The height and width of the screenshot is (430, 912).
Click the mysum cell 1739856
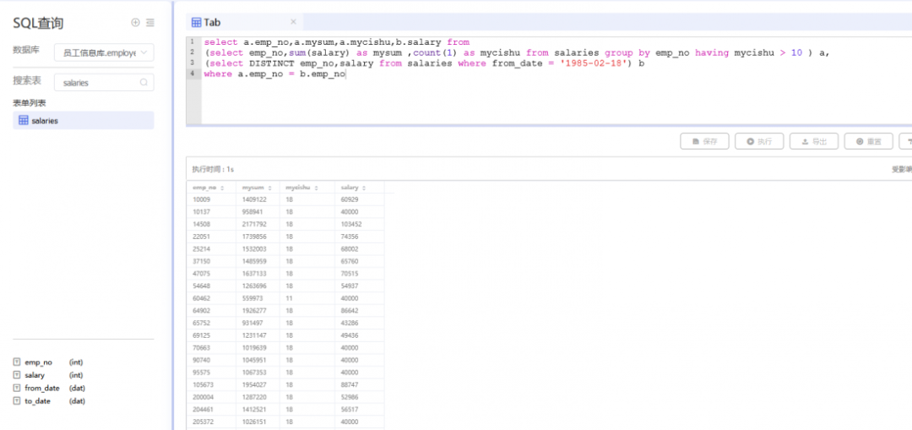tap(258, 237)
